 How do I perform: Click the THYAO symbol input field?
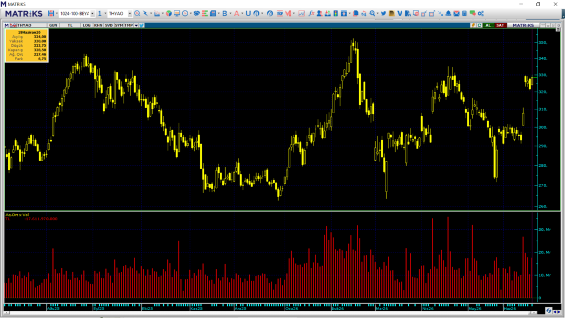[118, 14]
